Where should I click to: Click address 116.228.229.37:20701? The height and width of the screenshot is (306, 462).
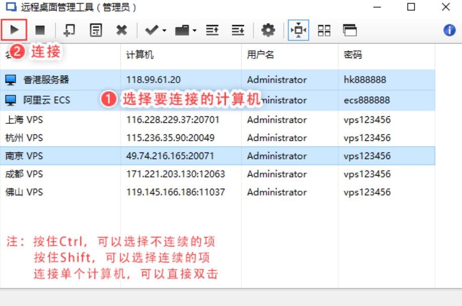[x=173, y=120]
